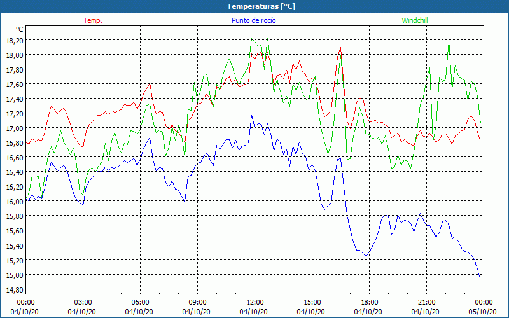Click the 12:00 time axis label
The image size is (509, 318).
(x=255, y=302)
